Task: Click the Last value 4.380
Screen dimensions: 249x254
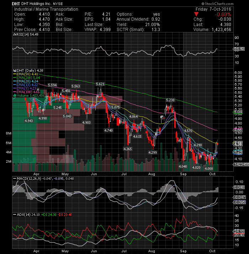Action: [x=226, y=25]
